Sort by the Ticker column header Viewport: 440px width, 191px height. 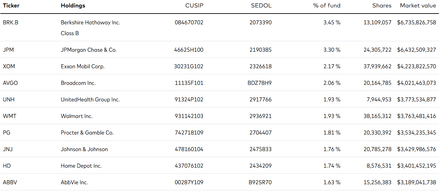point(11,6)
